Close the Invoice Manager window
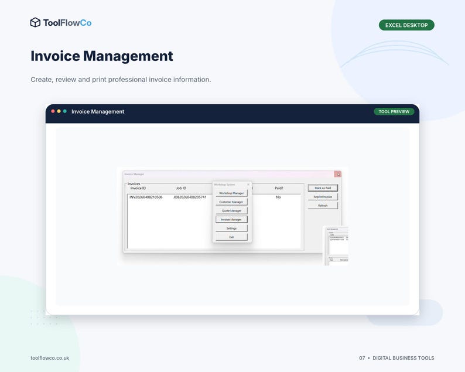This screenshot has height=372, width=465. (x=338, y=174)
